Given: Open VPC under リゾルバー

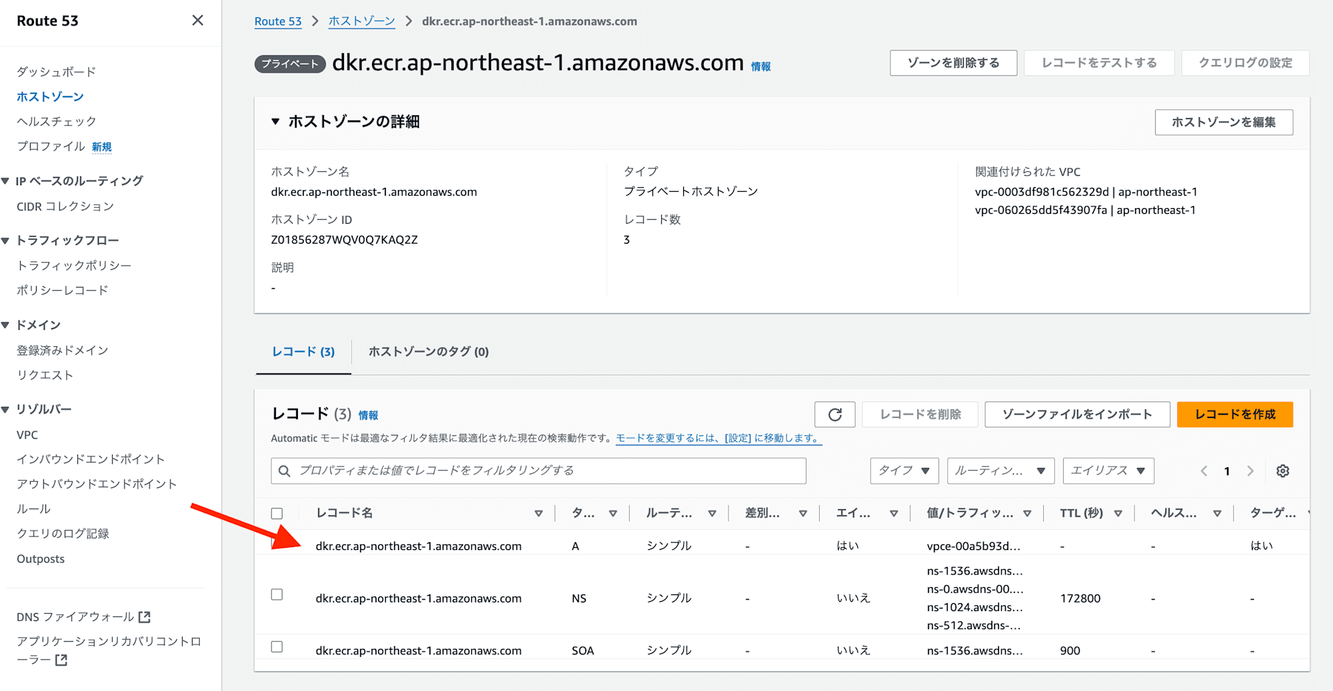Looking at the screenshot, I should coord(27,435).
